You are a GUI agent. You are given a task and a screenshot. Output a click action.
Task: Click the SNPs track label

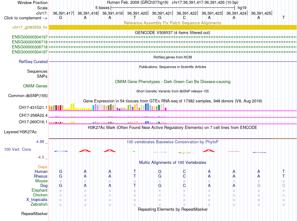(x=42, y=76)
